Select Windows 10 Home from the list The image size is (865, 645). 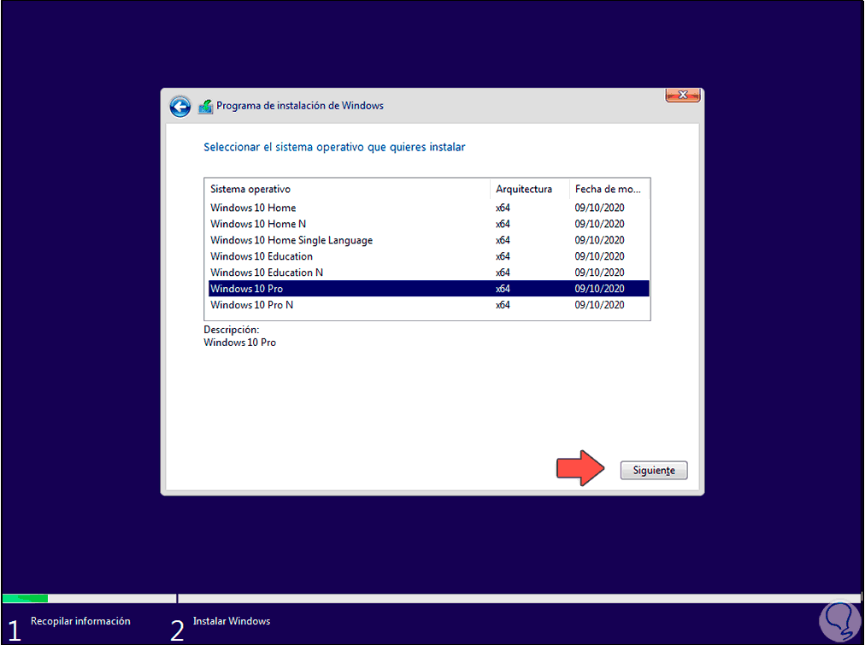click(253, 208)
